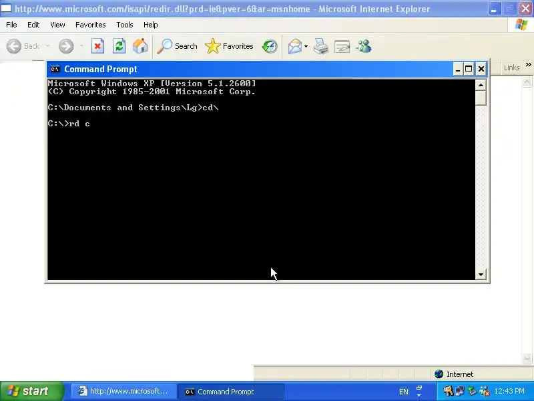Click the Back arrow in Internet Explorer
Screen dimensions: 534x401
coord(14,46)
